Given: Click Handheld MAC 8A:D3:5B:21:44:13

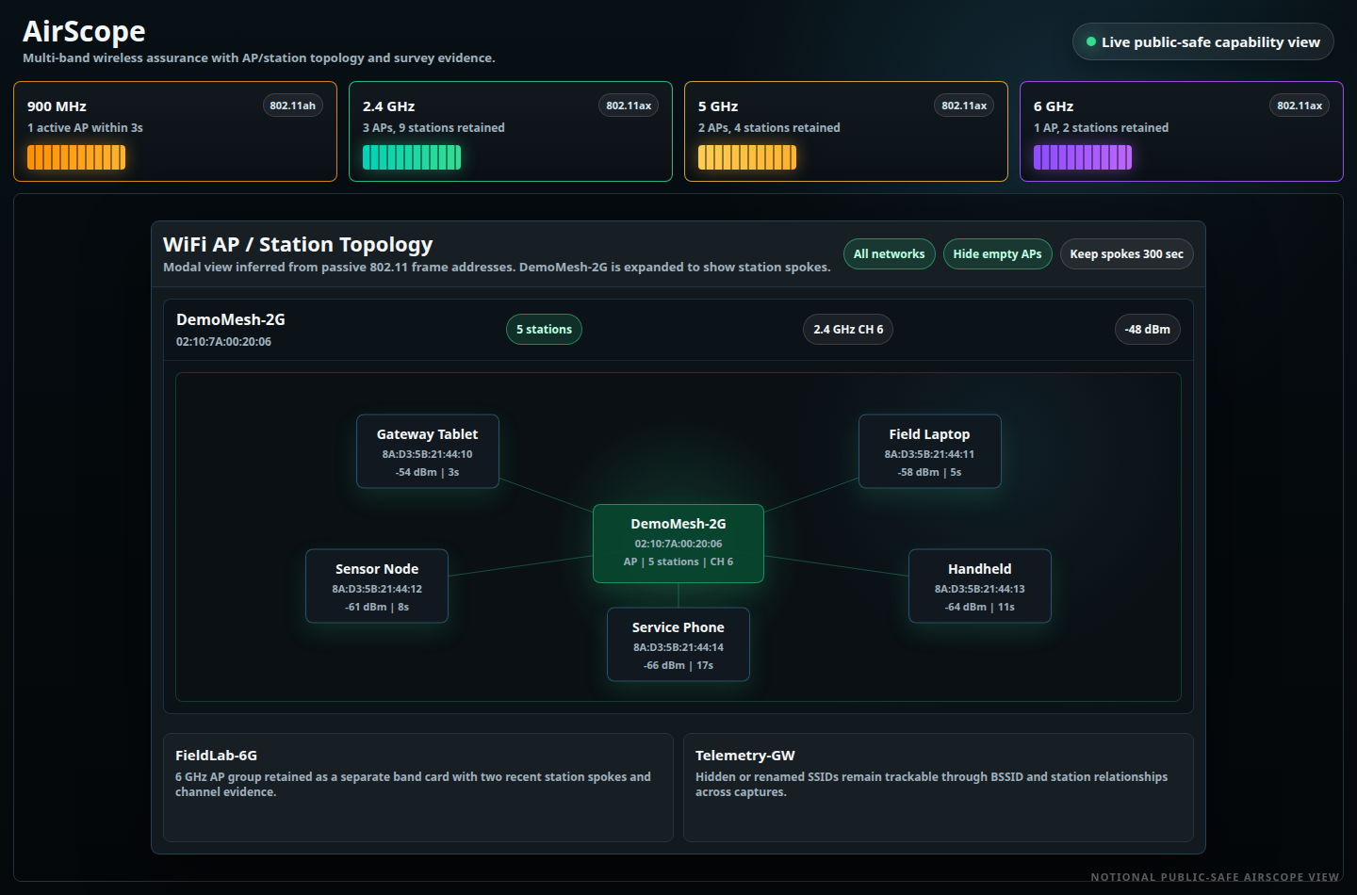Looking at the screenshot, I should click(980, 589).
